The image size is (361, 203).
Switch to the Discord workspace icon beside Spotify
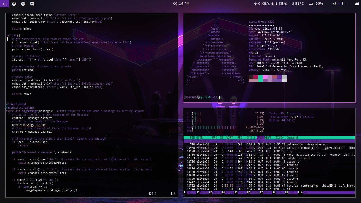pos(32,4)
